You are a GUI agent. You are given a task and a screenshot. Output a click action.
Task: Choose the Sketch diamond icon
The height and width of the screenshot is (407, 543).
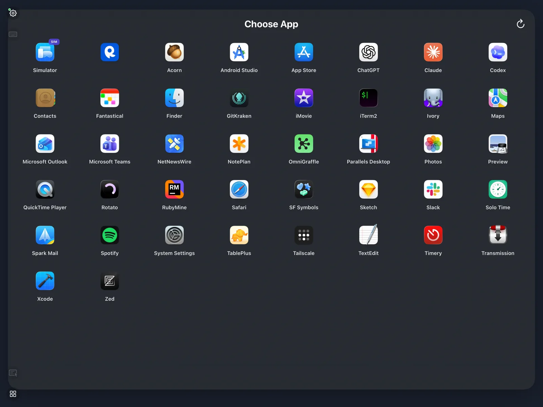(369, 190)
